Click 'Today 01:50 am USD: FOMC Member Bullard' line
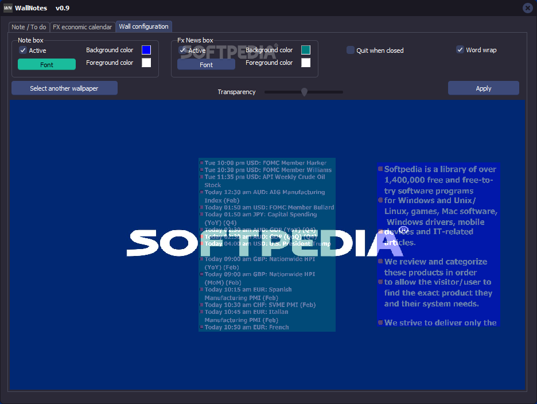This screenshot has width=537, height=404. coord(269,207)
